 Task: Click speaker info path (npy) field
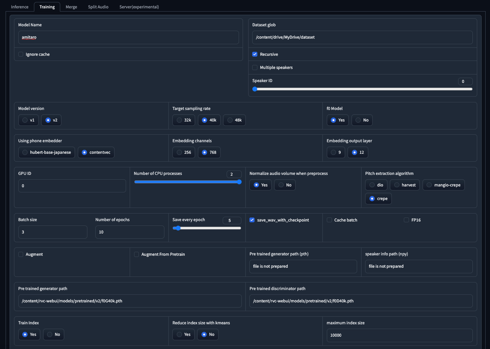point(419,266)
